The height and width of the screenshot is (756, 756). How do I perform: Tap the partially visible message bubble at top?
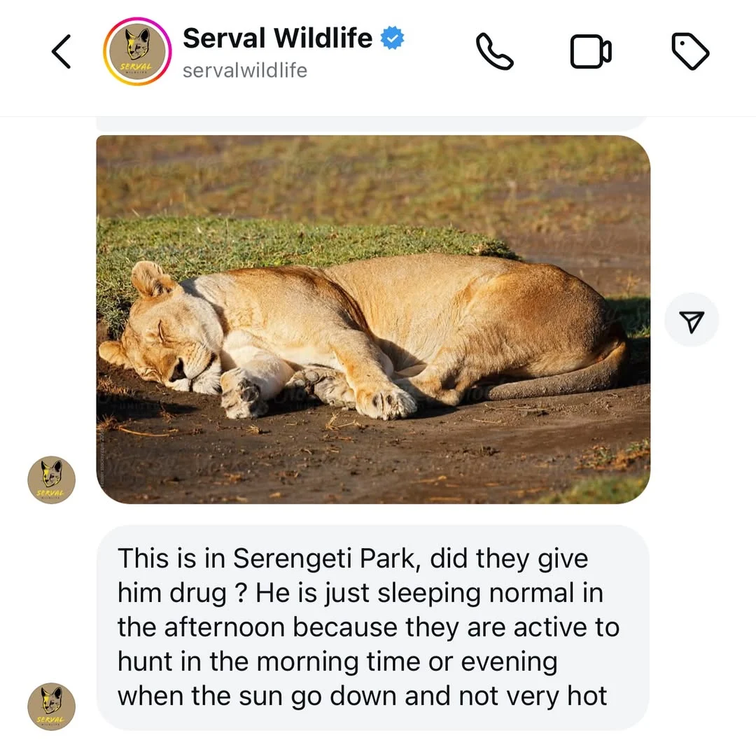pyautogui.click(x=371, y=124)
